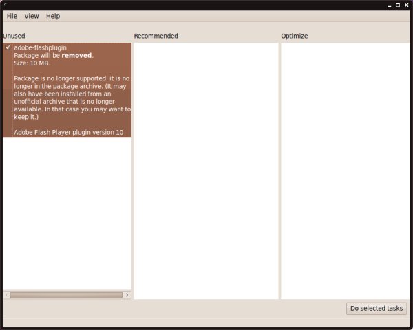This screenshot has width=413, height=330.
Task: Click 'Adobe Flash Player plugin version 10' text
Action: (x=68, y=132)
